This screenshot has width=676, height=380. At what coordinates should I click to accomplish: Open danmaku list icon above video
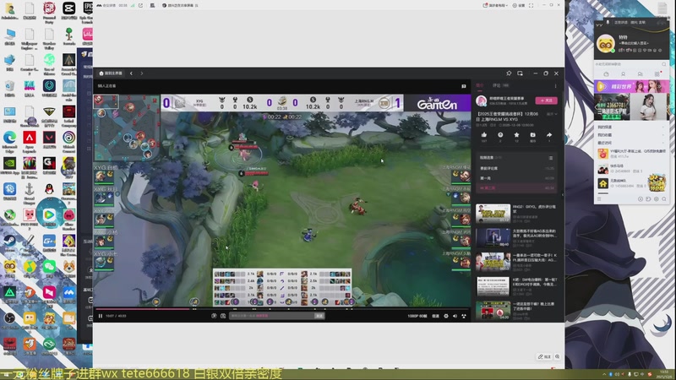pyautogui.click(x=463, y=86)
